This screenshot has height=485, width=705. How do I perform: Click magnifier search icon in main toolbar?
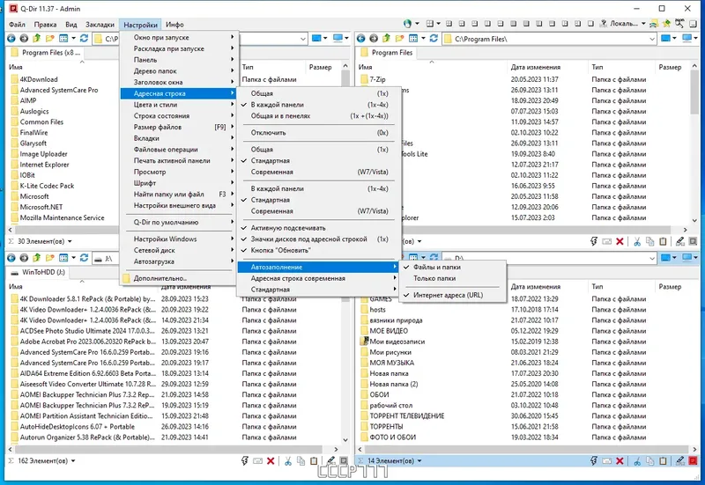tap(679, 24)
